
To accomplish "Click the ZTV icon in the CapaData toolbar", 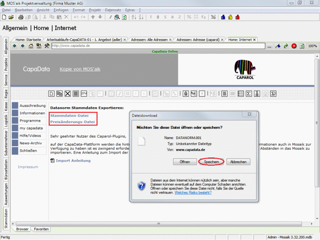I will 84,94.
